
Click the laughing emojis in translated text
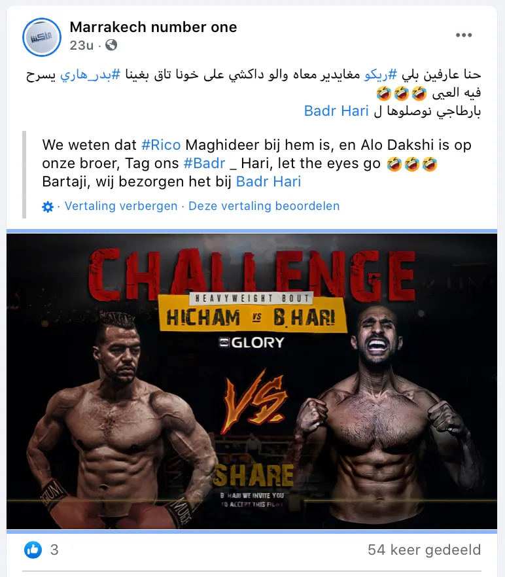[412, 164]
